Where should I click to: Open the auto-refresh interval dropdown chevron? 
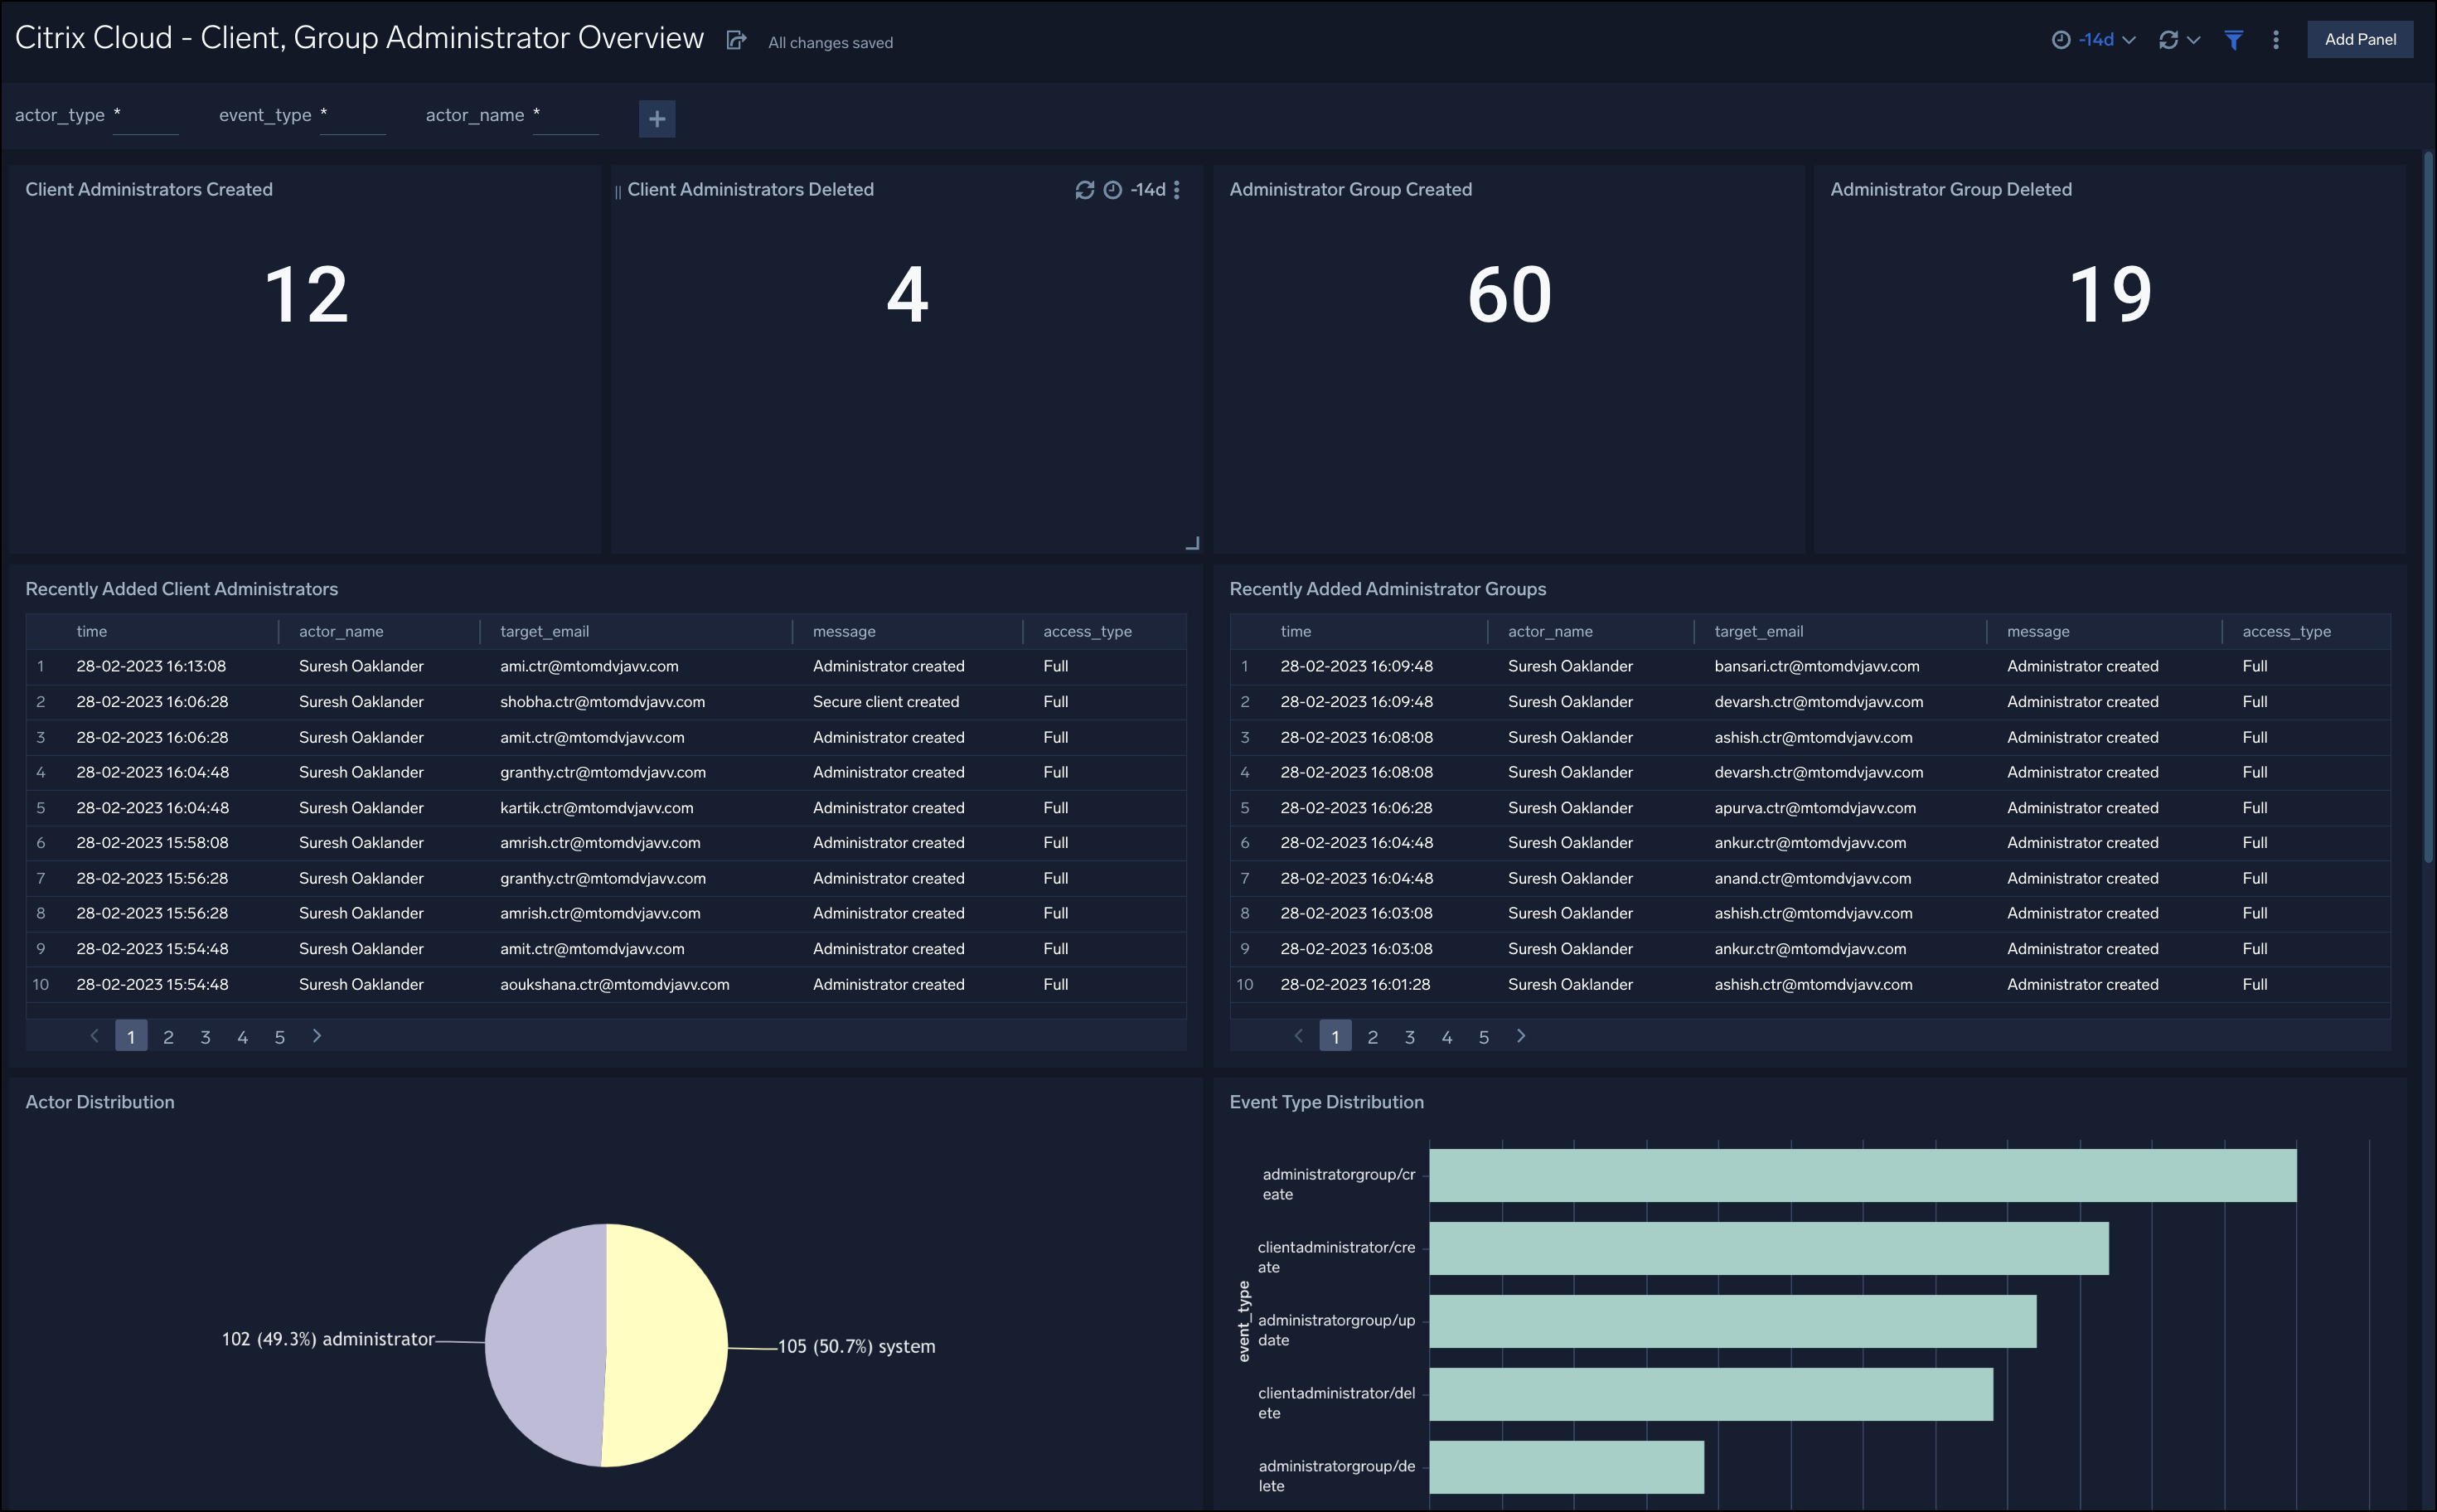[x=2193, y=40]
